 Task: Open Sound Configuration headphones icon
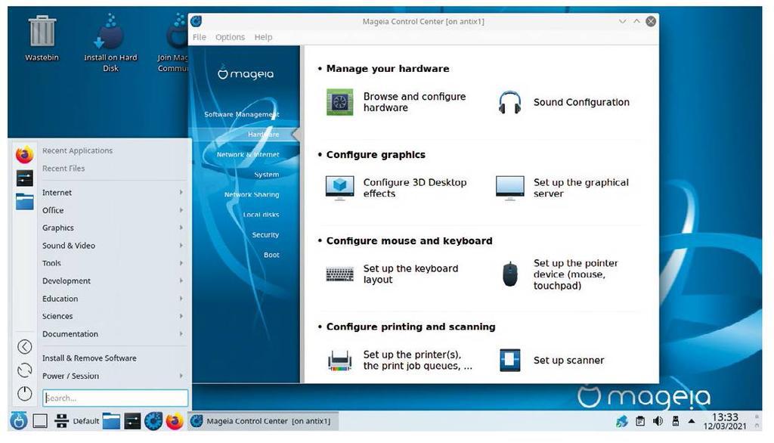click(x=509, y=102)
